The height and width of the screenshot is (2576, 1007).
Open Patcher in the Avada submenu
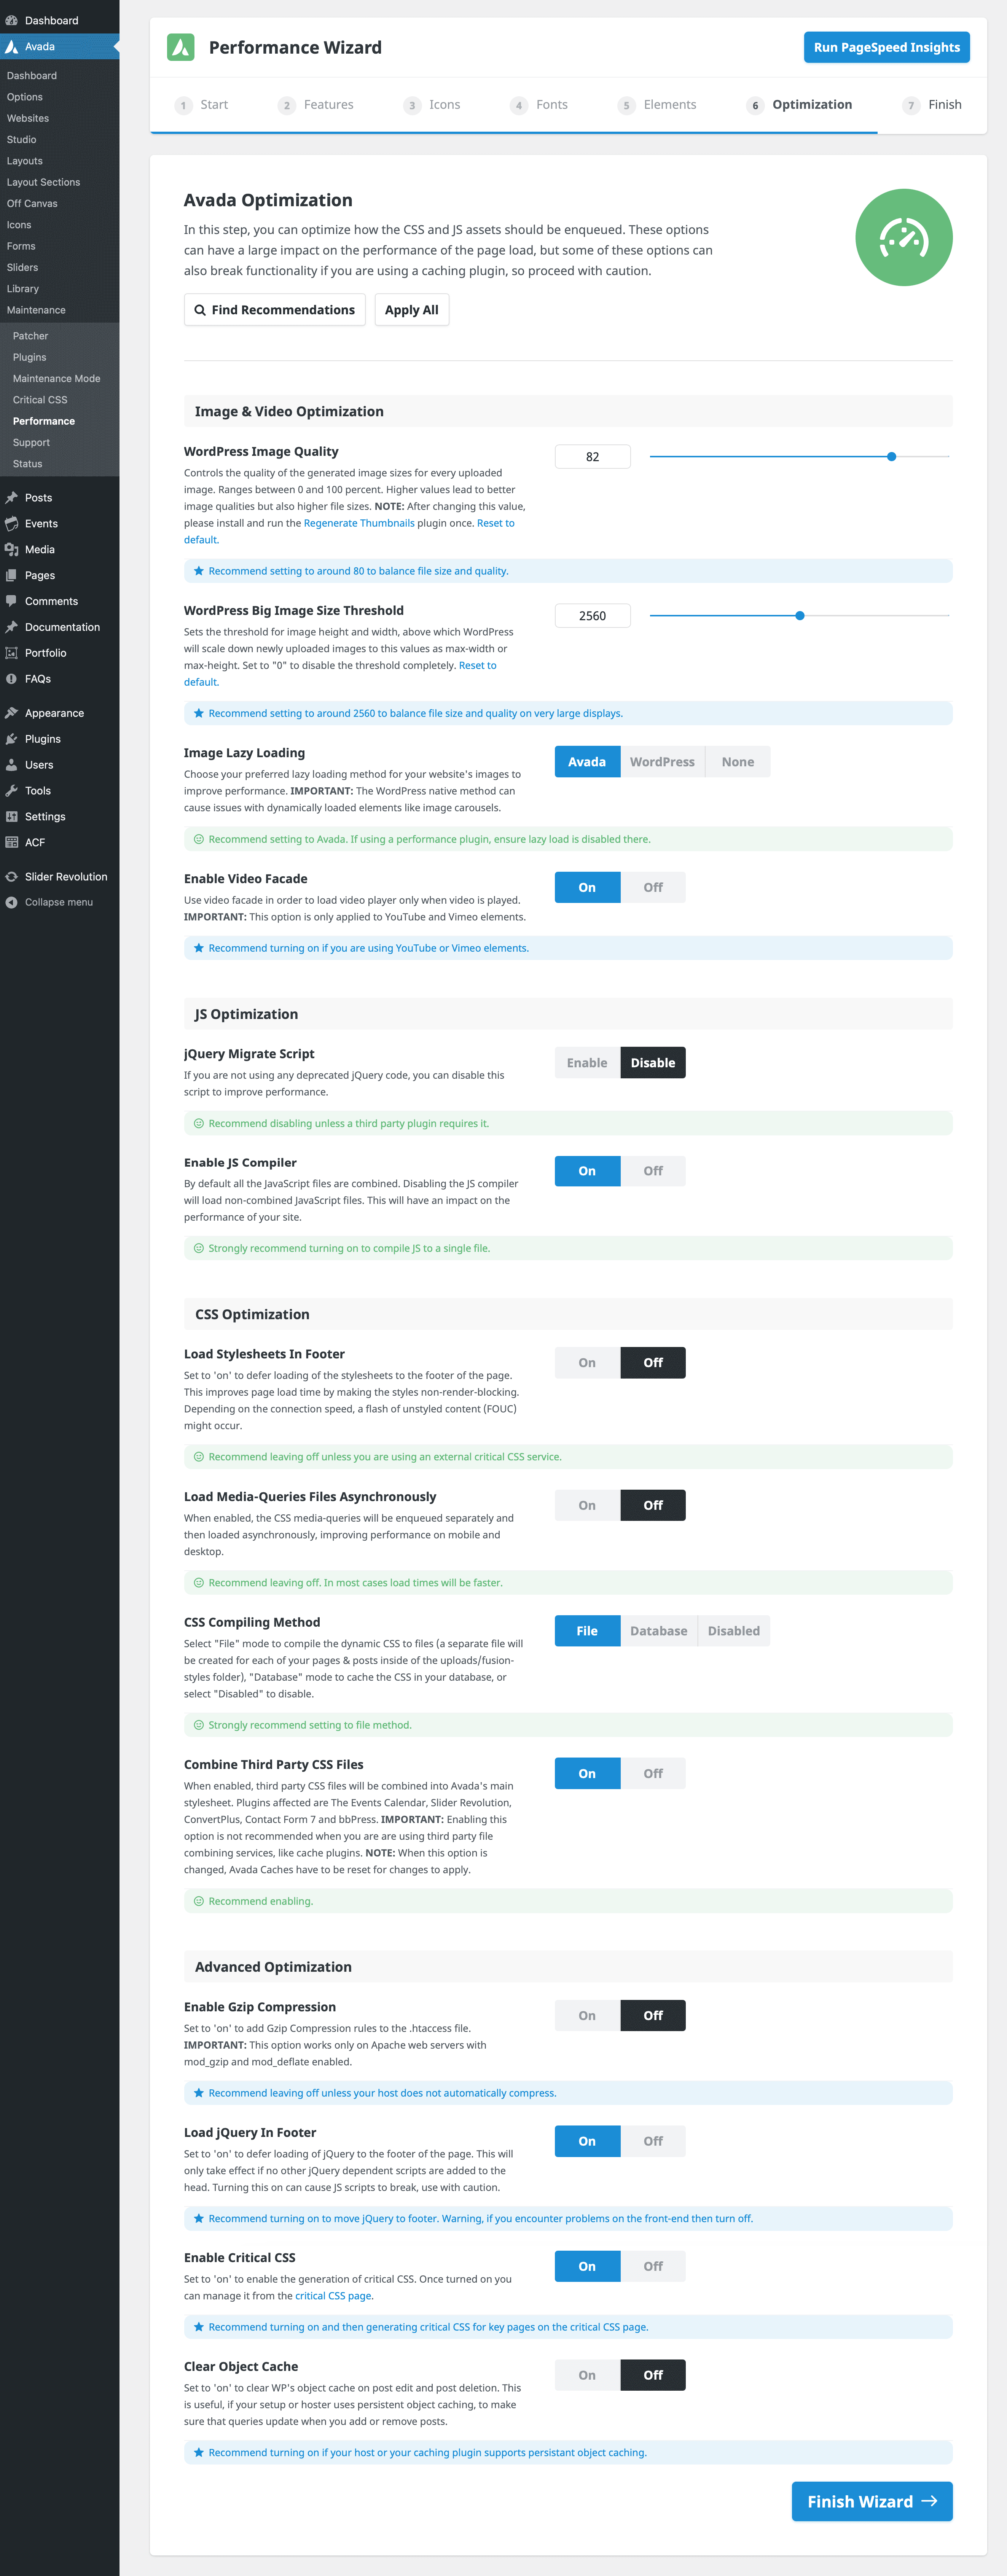click(x=30, y=336)
